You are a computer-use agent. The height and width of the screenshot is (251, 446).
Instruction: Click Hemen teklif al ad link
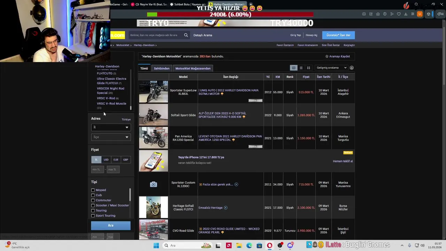pos(343,161)
